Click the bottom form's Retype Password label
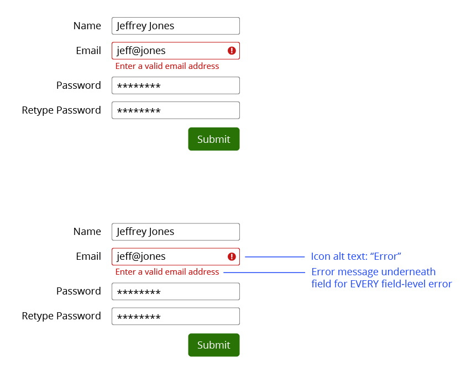The width and height of the screenshot is (466, 369). point(61,316)
